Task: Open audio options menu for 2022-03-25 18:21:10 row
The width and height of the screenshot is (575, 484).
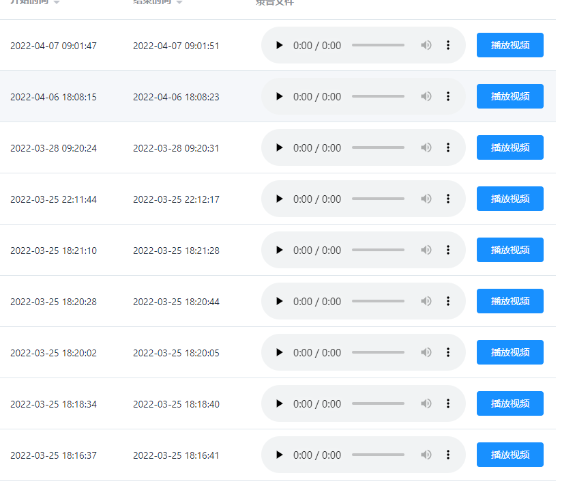Action: [x=447, y=250]
